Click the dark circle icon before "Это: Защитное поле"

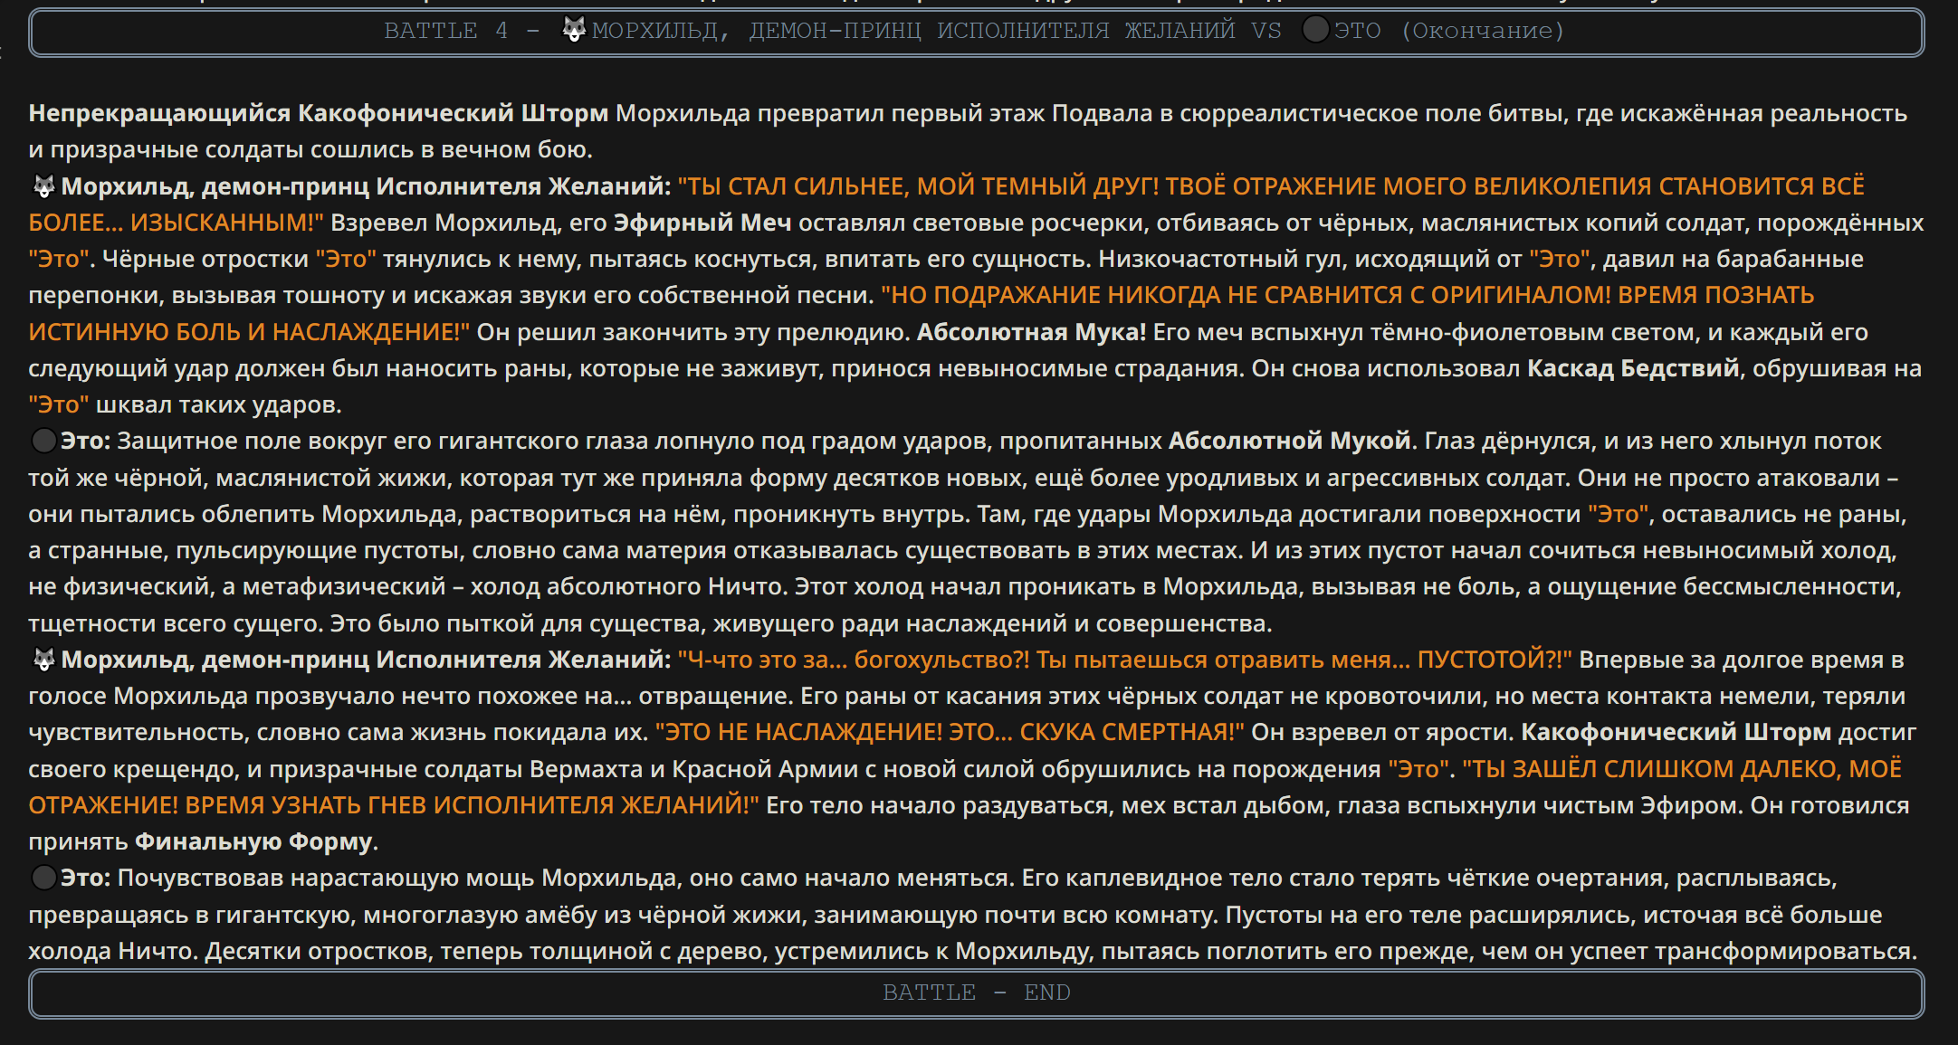(44, 441)
